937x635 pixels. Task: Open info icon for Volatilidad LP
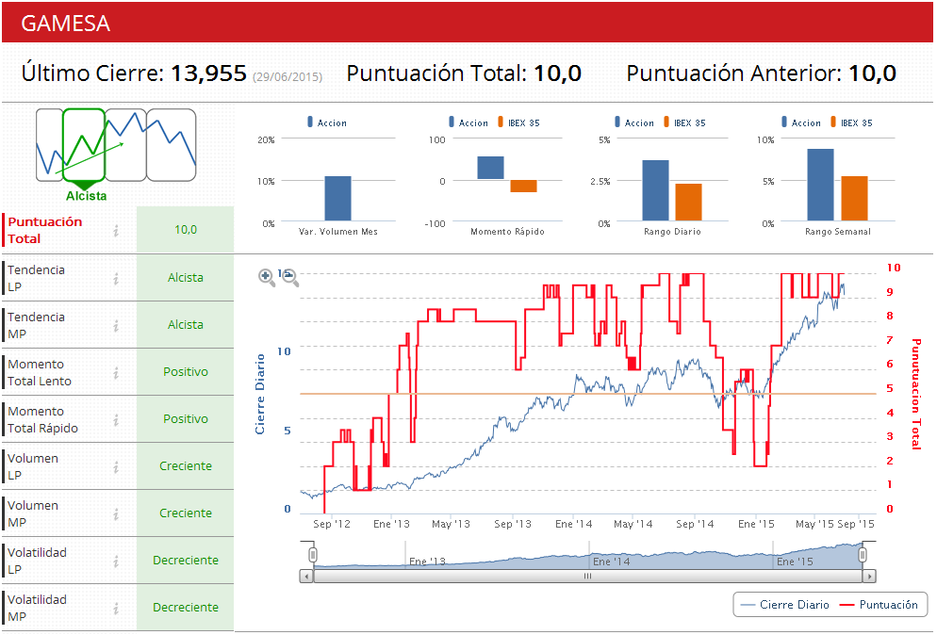(x=116, y=562)
